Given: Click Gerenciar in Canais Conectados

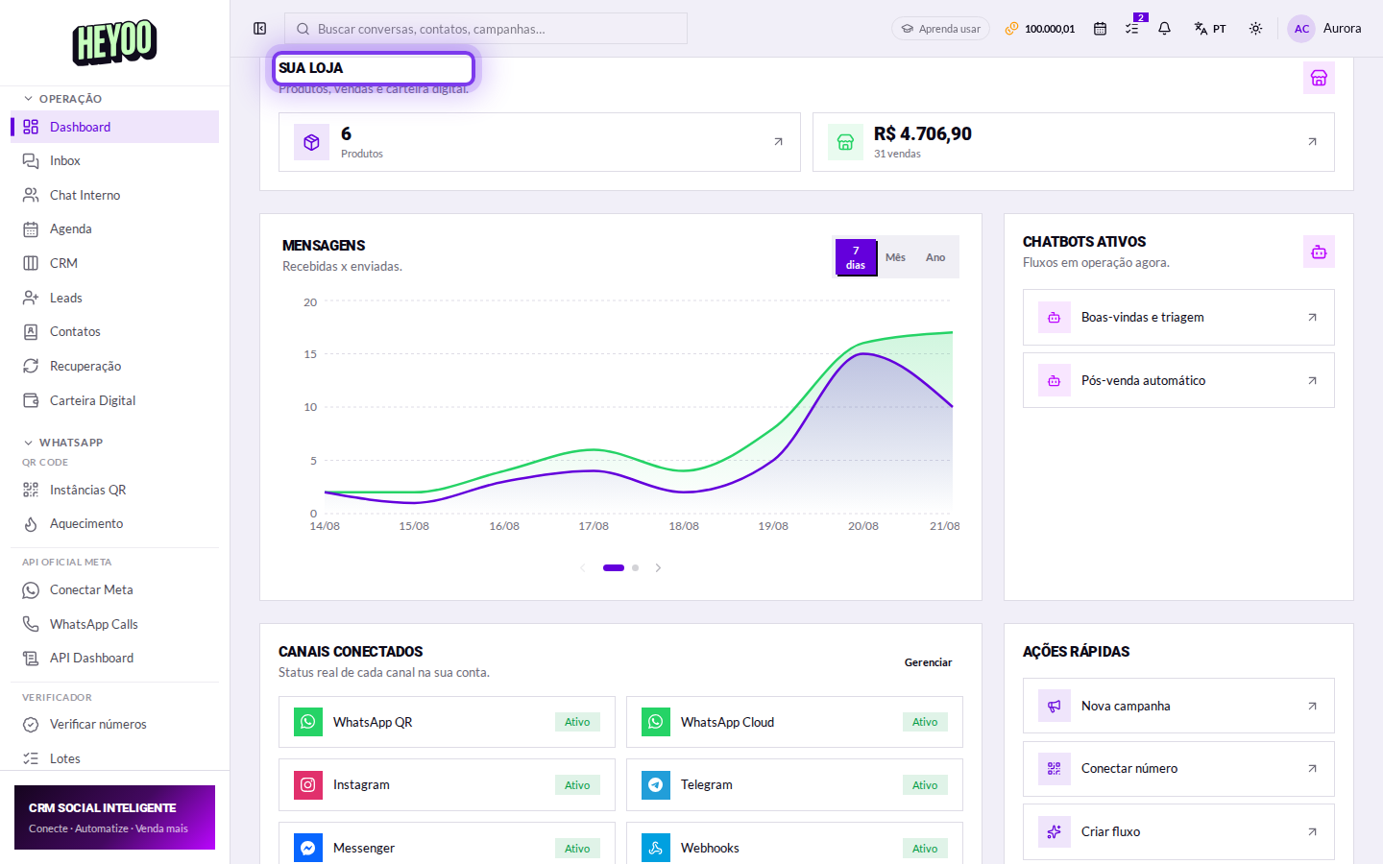Looking at the screenshot, I should click(928, 662).
